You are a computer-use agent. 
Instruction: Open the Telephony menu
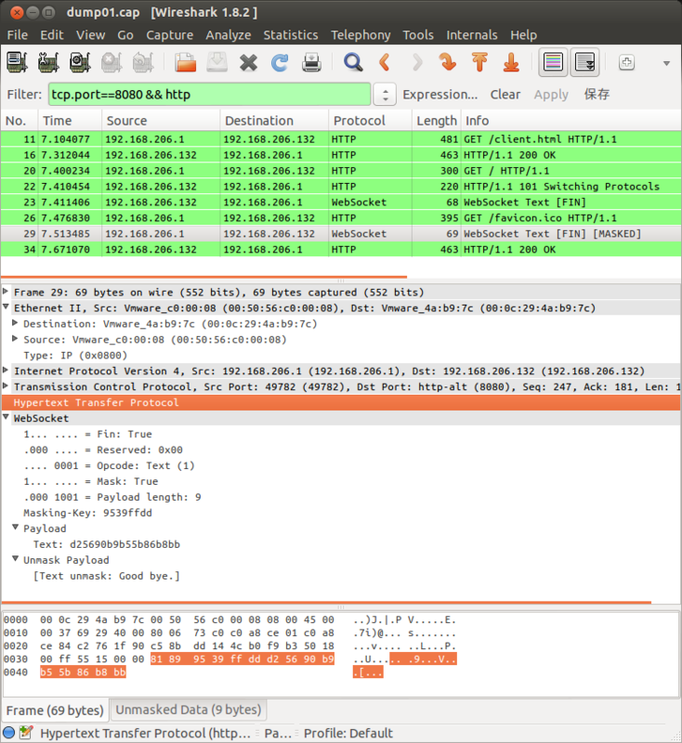[361, 35]
